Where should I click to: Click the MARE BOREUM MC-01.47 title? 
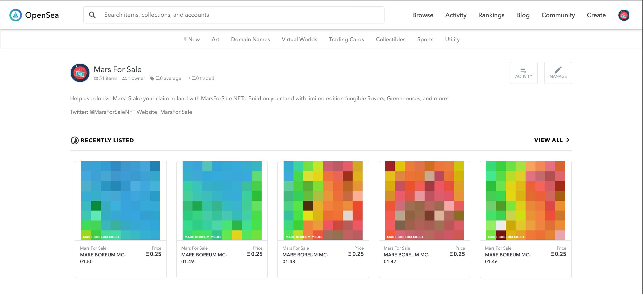[407, 258]
